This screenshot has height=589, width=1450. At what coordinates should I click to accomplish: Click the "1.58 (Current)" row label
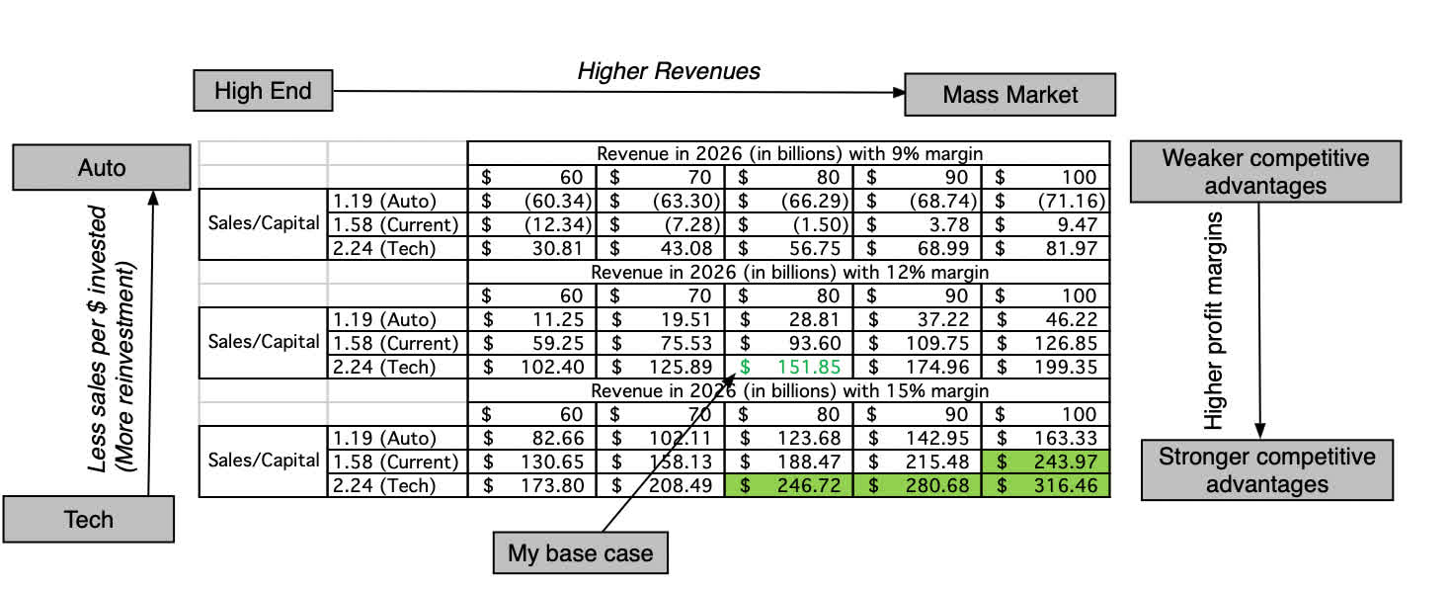click(x=394, y=224)
